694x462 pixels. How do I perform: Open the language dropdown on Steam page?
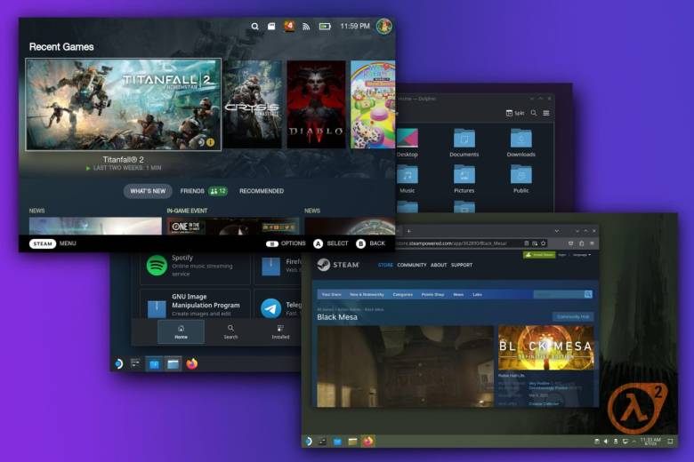pyautogui.click(x=582, y=255)
